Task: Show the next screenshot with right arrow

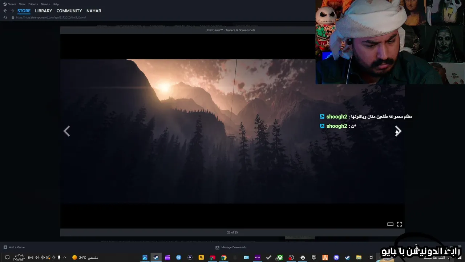Action: (398, 131)
